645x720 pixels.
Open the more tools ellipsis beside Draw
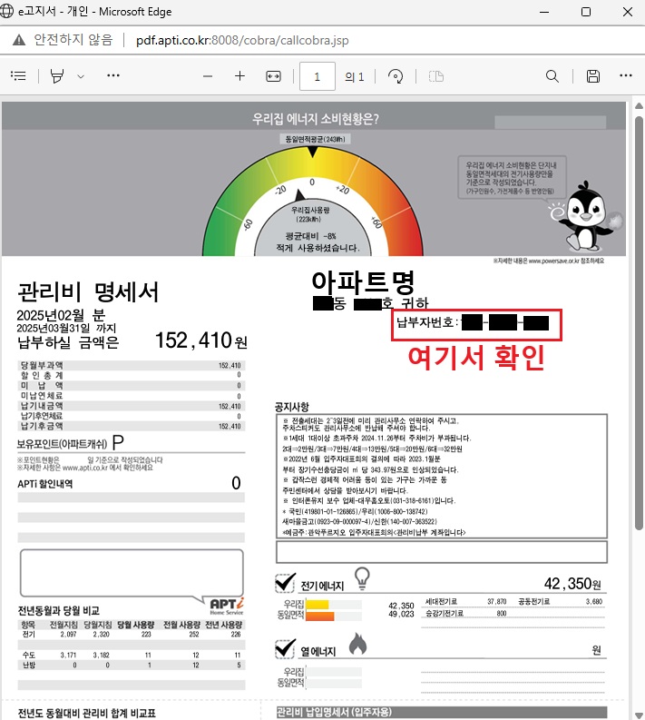point(113,75)
